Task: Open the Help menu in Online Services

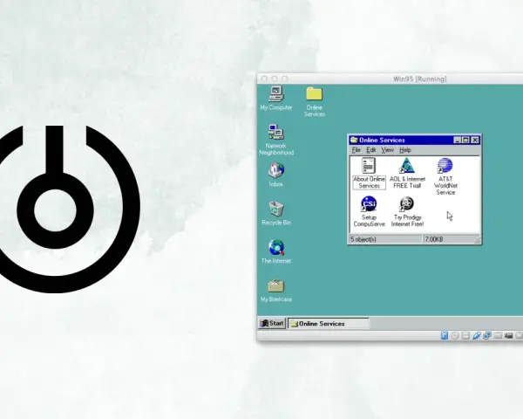Action: (405, 150)
